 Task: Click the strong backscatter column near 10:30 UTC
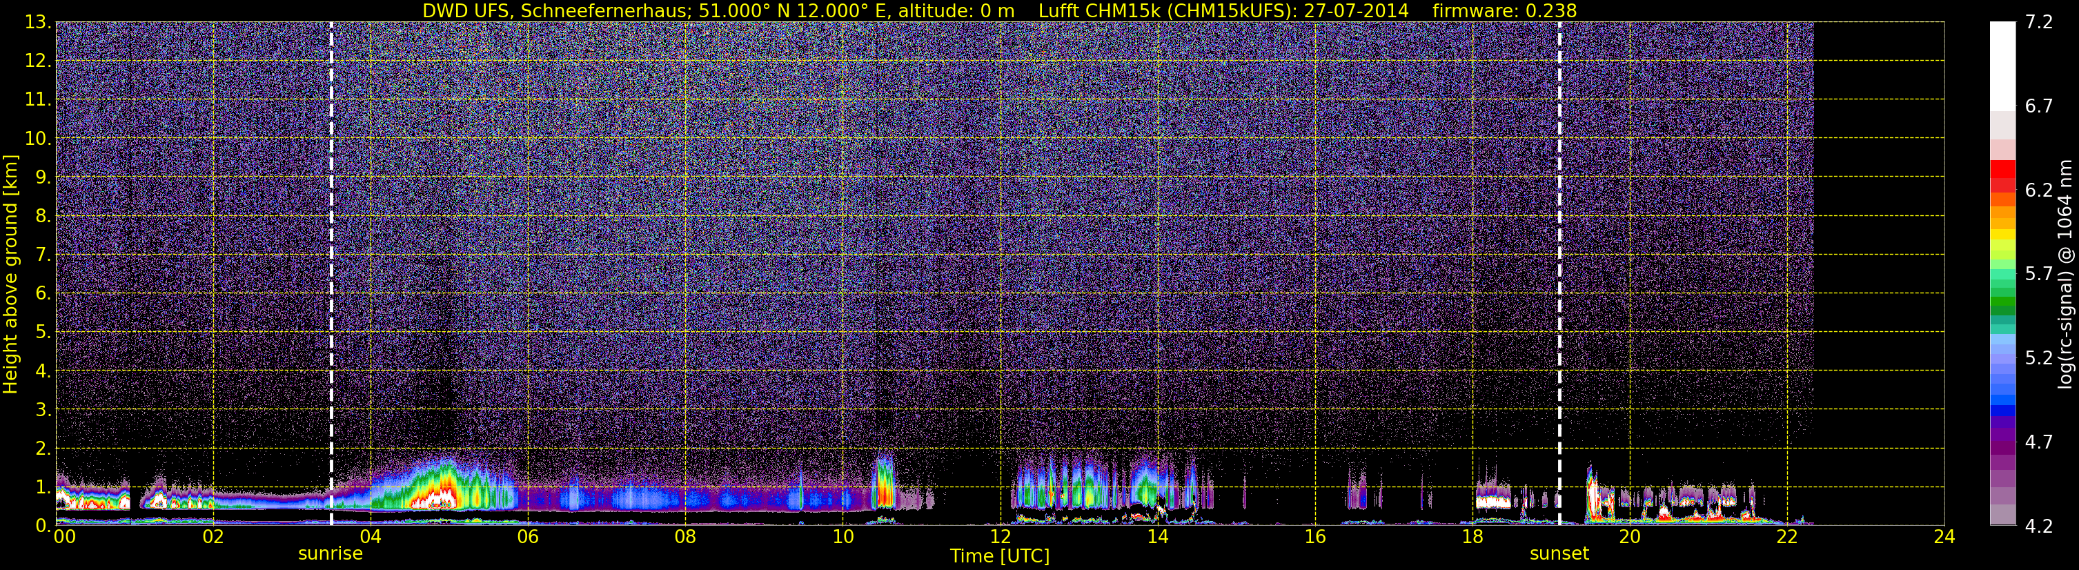tap(885, 483)
